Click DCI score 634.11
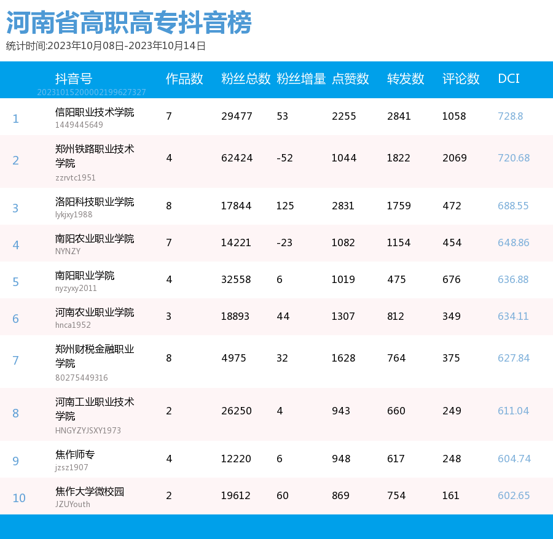This screenshot has height=539, width=553. click(x=513, y=316)
